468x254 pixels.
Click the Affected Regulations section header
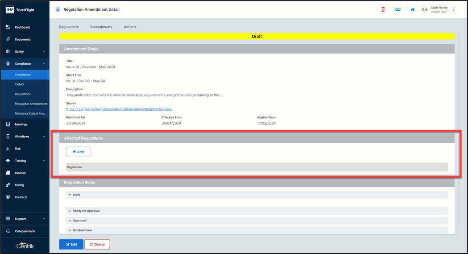click(x=257, y=138)
